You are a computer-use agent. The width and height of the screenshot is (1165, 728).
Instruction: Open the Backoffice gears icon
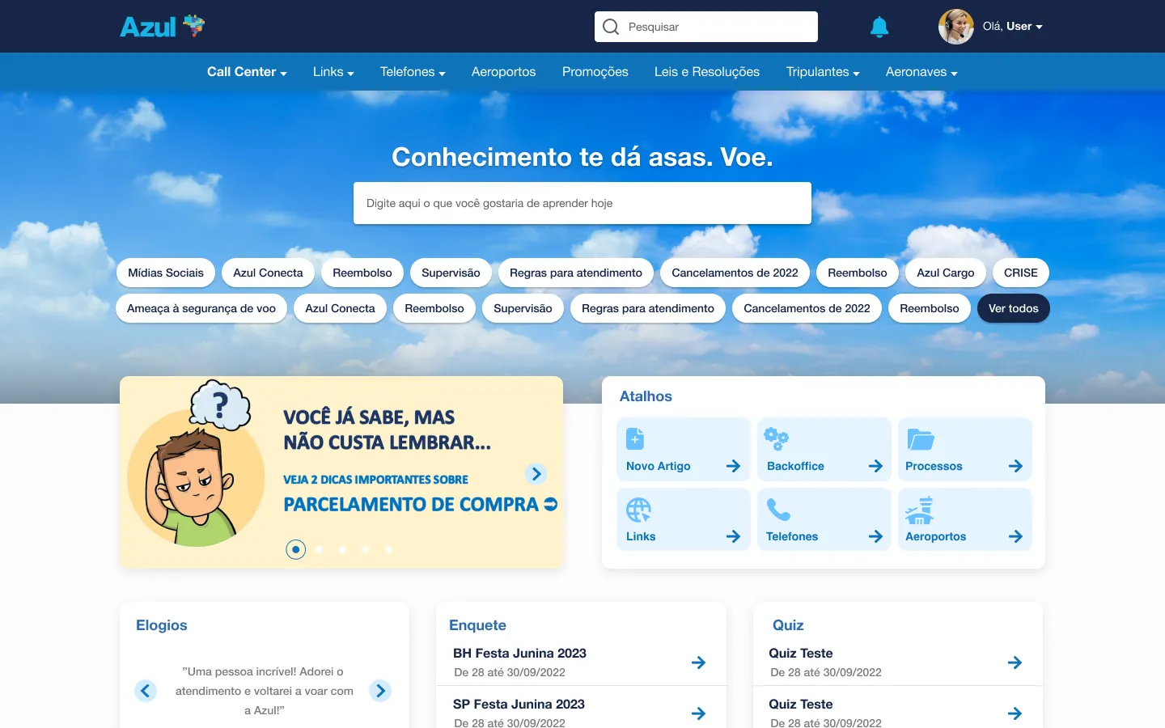coord(776,438)
